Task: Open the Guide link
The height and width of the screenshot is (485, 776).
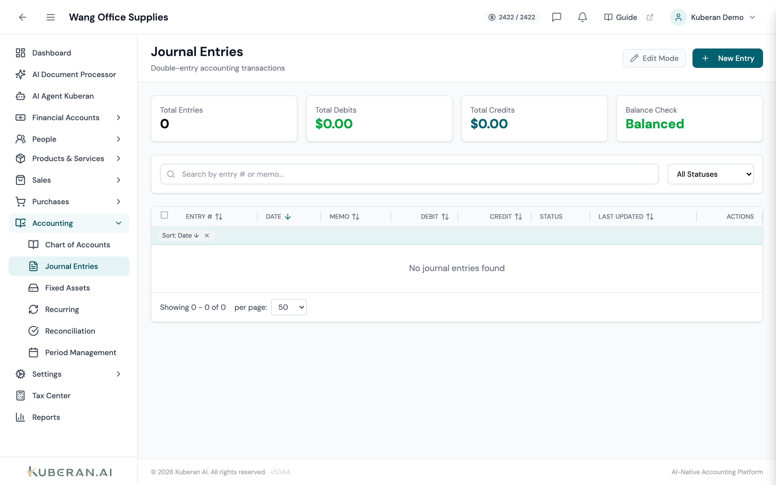Action: (621, 17)
